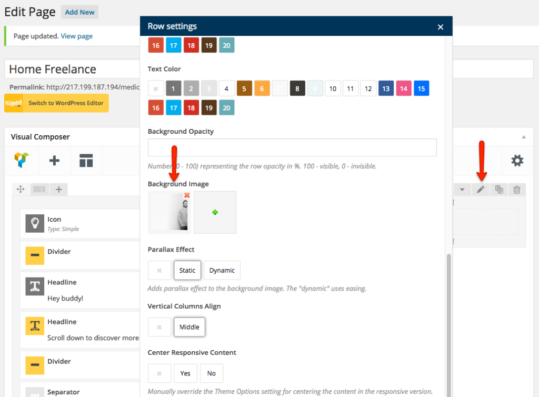
Task: Open the View page link
Action: (77, 36)
